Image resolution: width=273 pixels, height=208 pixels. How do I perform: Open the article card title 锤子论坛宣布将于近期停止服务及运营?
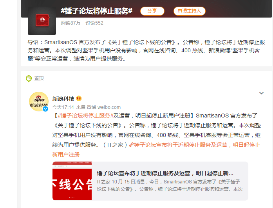coord(165,173)
